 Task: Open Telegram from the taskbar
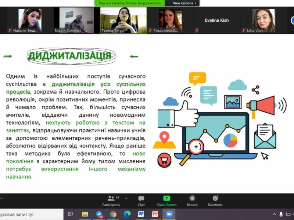click(99, 214)
